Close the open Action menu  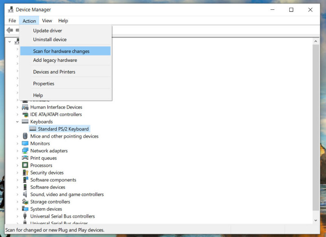tap(29, 21)
